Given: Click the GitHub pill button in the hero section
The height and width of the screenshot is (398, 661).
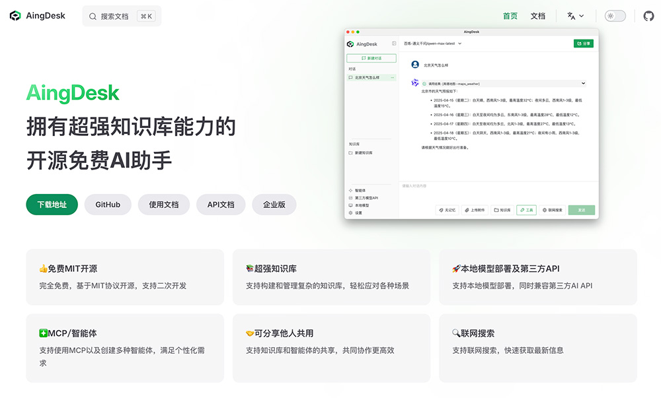Looking at the screenshot, I should (x=108, y=205).
